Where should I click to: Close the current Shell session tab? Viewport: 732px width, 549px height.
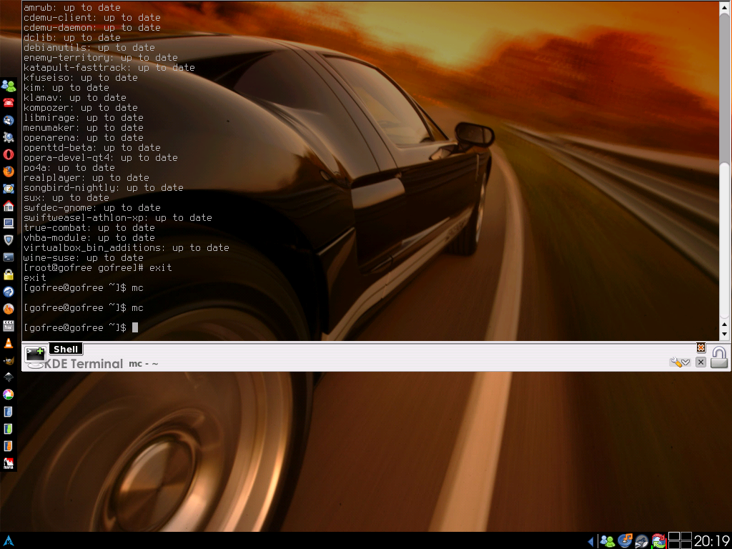[x=701, y=362]
